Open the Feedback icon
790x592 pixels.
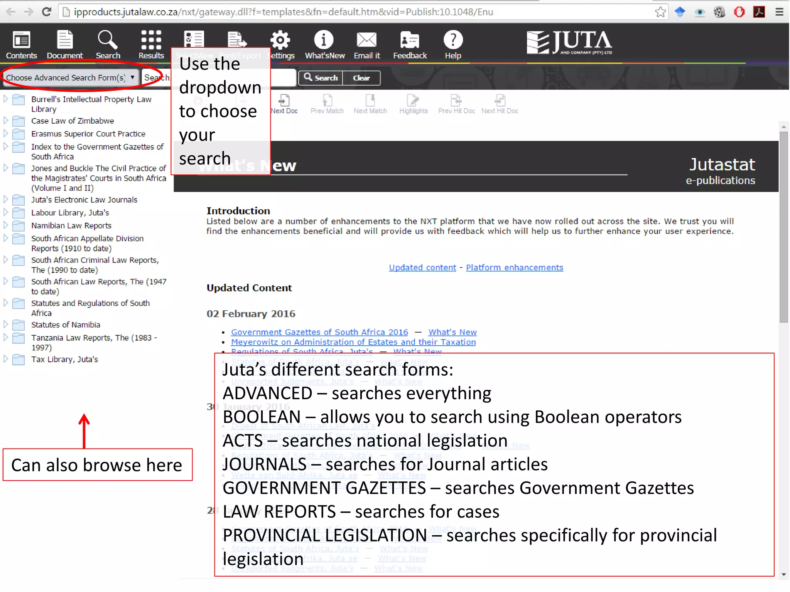point(410,45)
